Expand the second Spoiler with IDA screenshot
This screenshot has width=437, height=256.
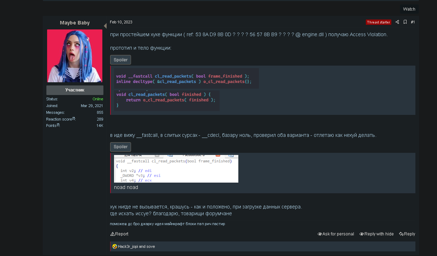[120, 147]
